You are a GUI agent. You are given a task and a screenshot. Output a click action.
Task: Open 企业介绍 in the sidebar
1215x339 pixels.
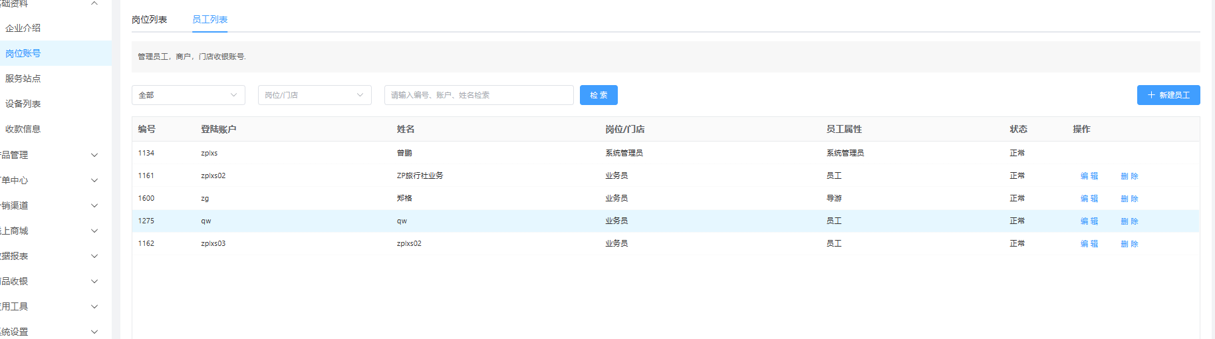point(23,28)
